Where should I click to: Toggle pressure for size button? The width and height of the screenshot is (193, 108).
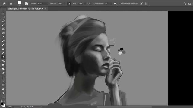click(141, 4)
